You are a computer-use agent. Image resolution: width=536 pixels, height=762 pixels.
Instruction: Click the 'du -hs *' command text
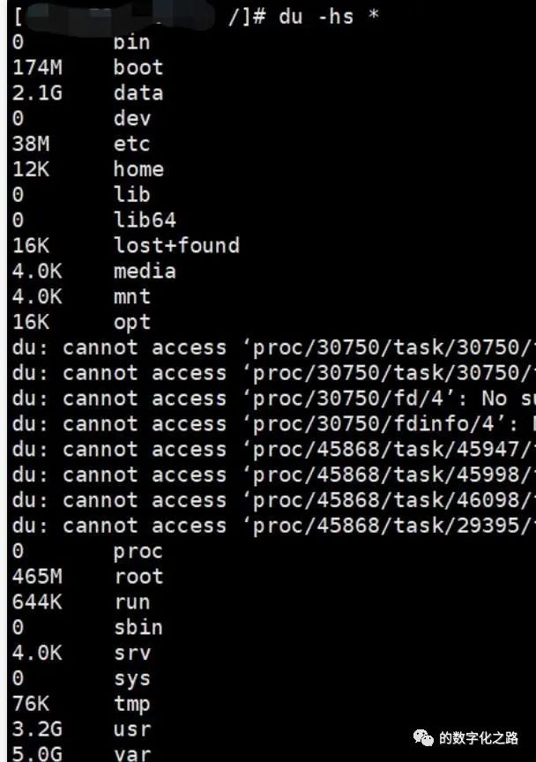coord(329,16)
